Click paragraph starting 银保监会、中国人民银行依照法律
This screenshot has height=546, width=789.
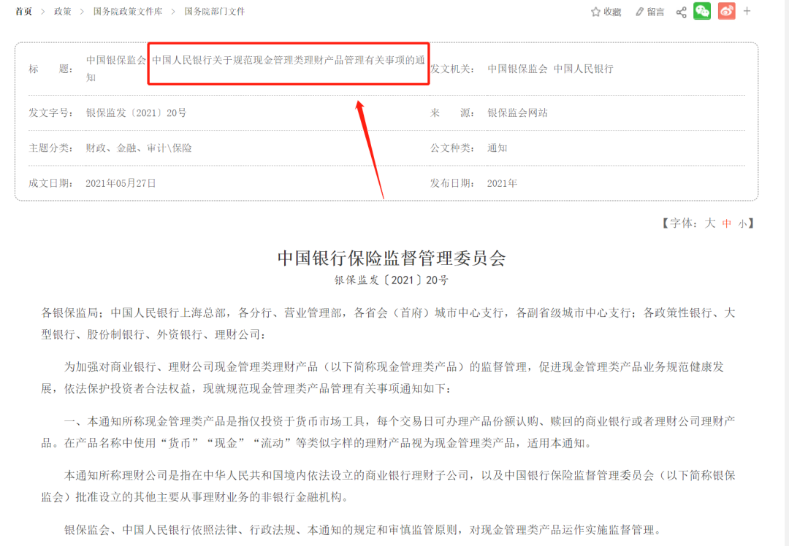[362, 530]
